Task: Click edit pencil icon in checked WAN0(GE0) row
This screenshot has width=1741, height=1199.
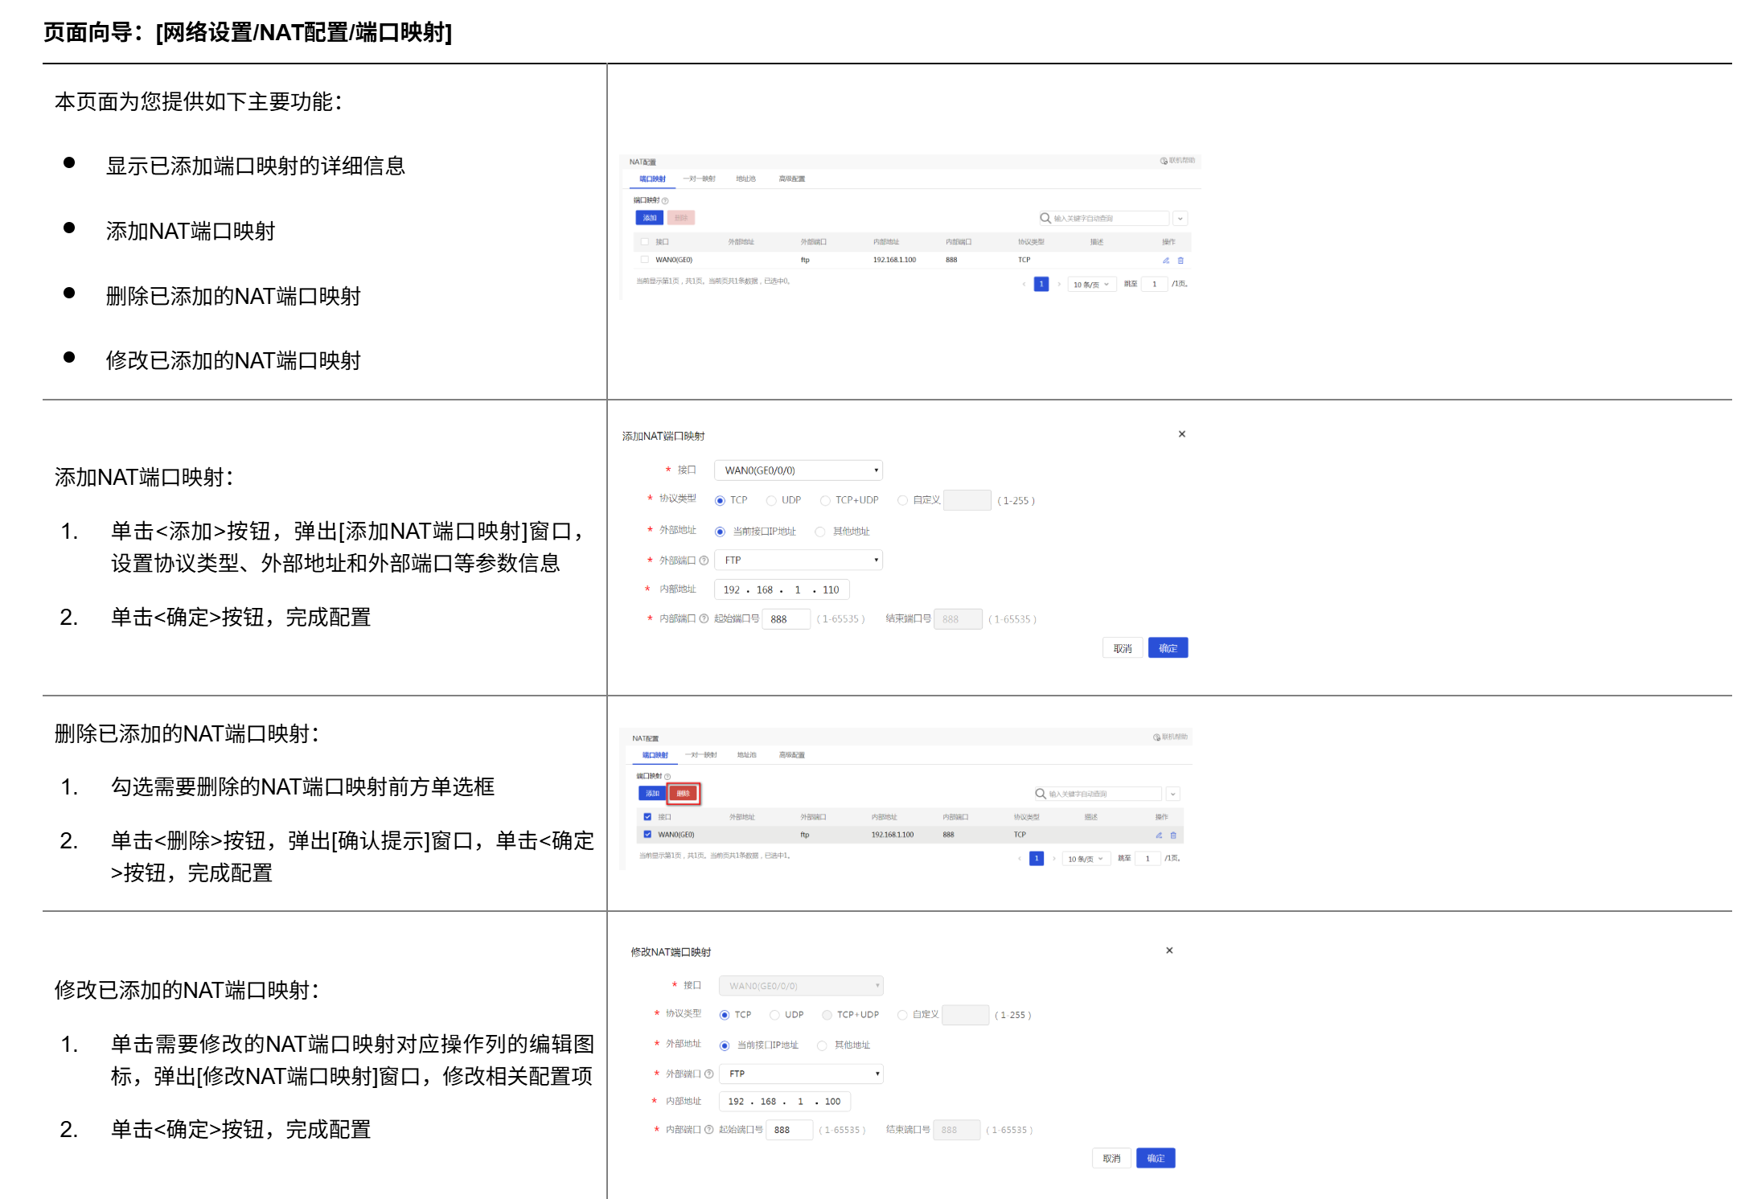Action: click(1158, 836)
